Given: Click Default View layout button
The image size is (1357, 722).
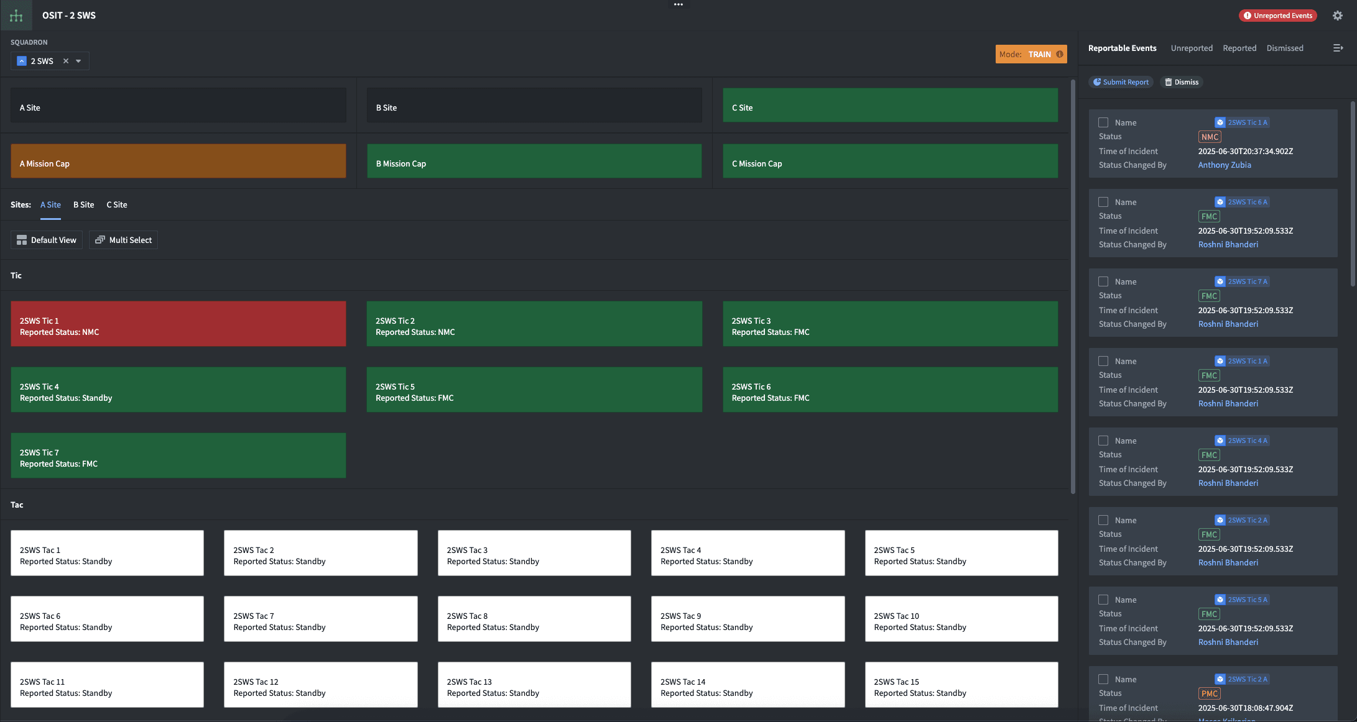Looking at the screenshot, I should coord(47,240).
